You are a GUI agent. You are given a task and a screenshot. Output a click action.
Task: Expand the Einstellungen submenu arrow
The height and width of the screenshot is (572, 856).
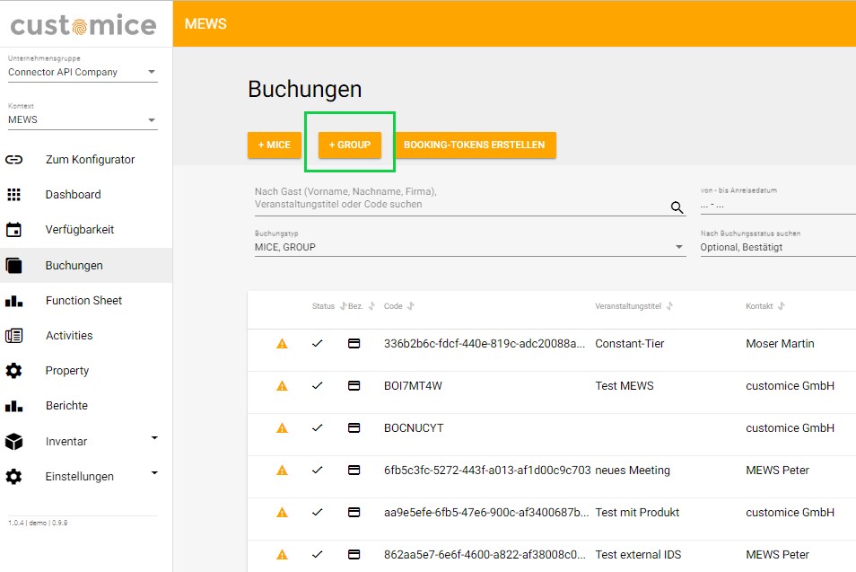[154, 473]
